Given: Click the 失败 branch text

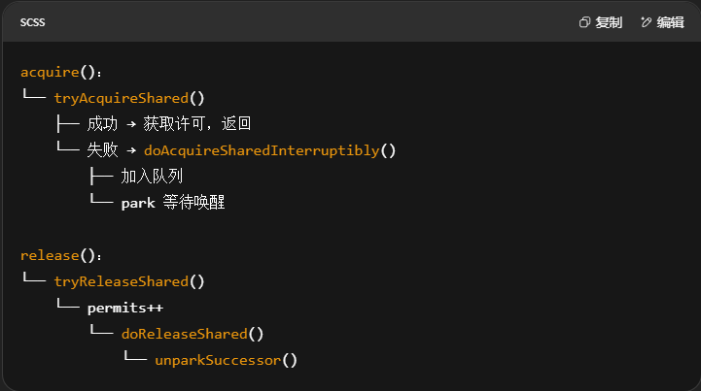Looking at the screenshot, I should [102, 150].
